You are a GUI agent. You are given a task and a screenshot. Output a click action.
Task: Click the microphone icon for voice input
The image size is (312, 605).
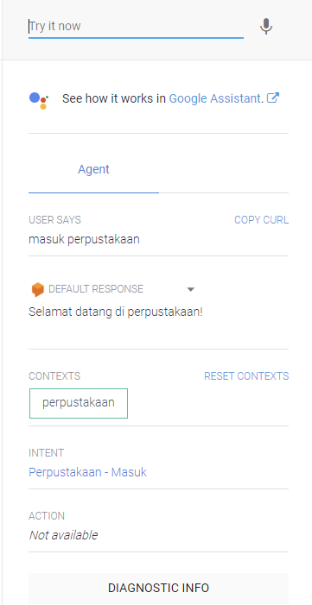click(x=266, y=27)
